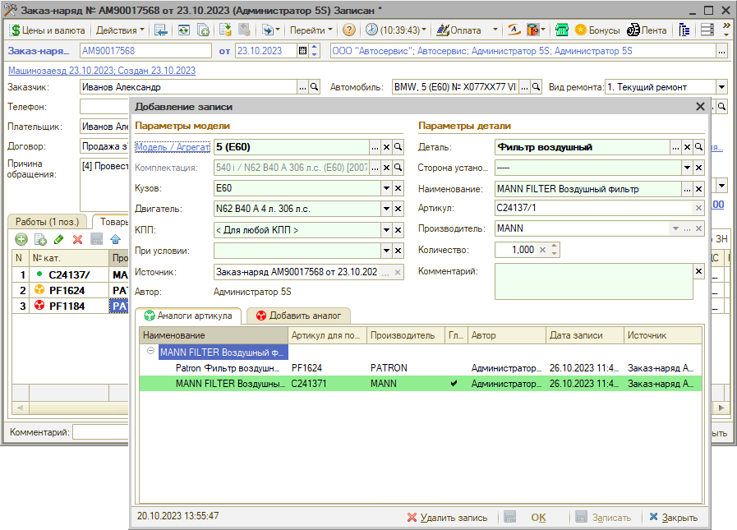
Task: Clear the Кузов field
Action: coord(398,188)
